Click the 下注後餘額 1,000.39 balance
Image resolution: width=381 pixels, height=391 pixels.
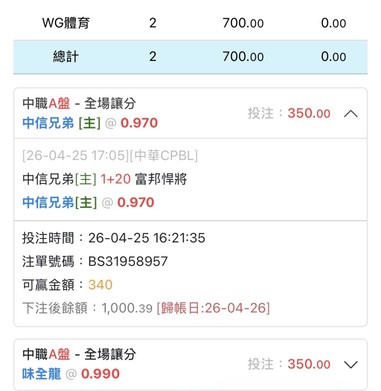127,308
